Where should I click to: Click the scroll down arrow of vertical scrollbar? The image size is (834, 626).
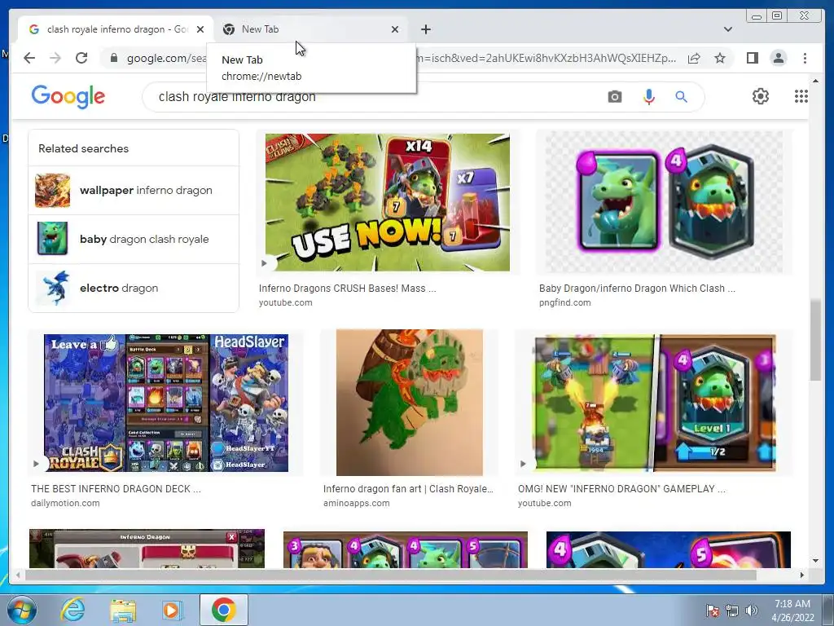(815, 561)
